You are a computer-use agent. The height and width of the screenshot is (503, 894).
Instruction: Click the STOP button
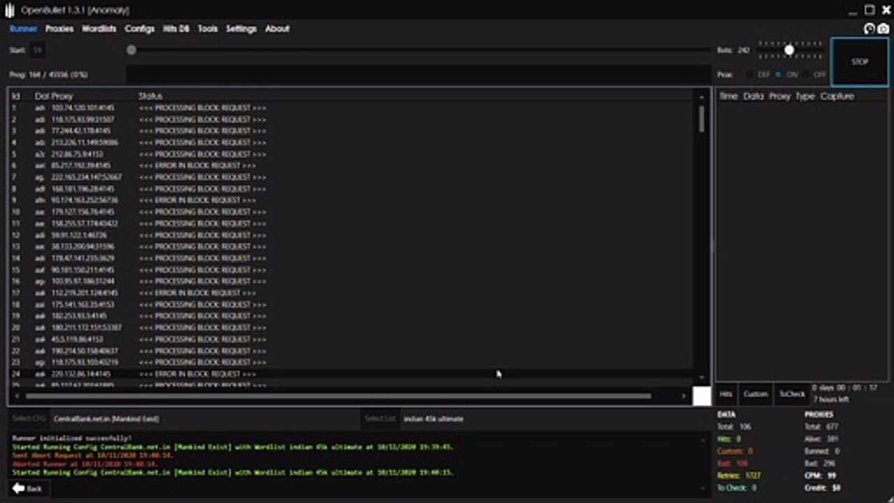860,61
